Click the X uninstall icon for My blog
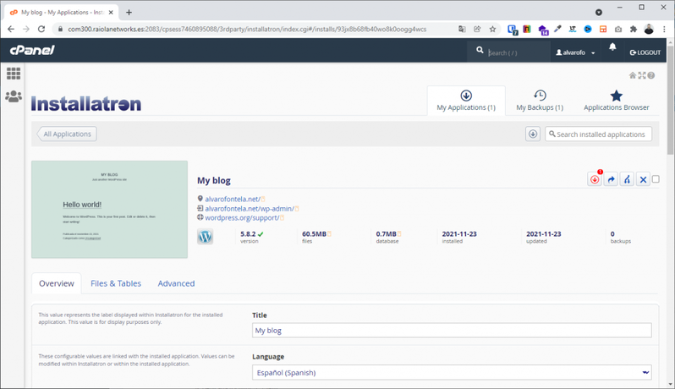 [x=643, y=179]
